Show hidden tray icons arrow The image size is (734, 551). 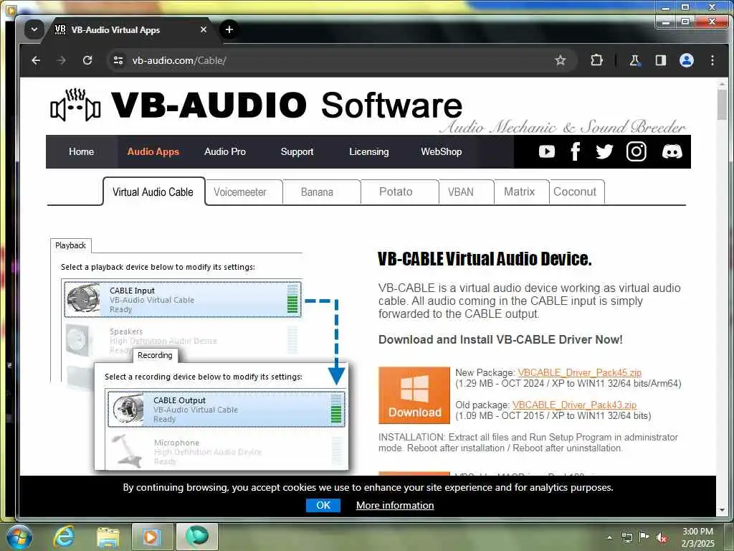click(609, 537)
